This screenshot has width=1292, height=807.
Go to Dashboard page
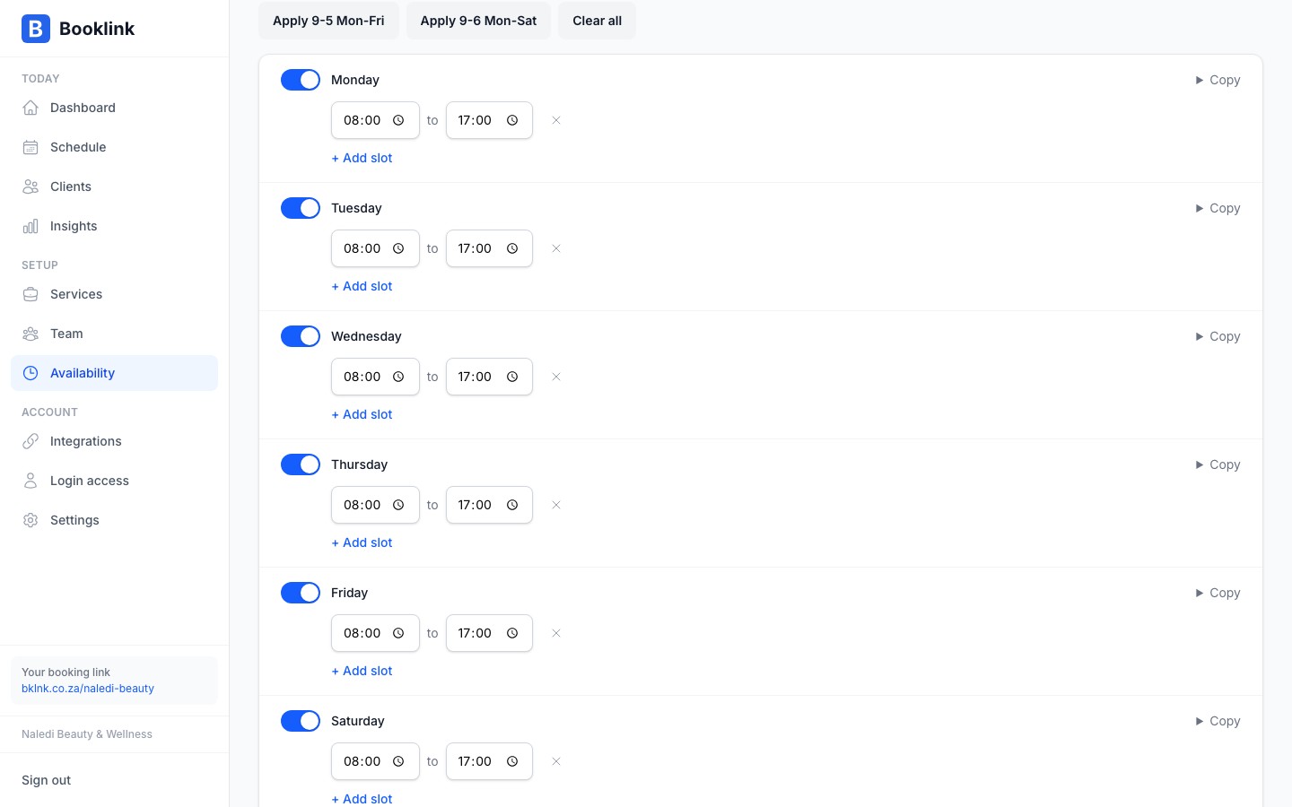(114, 108)
